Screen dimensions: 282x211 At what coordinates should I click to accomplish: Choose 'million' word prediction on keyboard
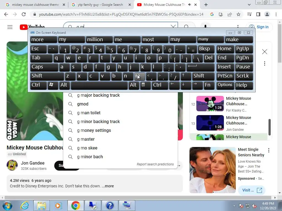[x=99, y=40]
